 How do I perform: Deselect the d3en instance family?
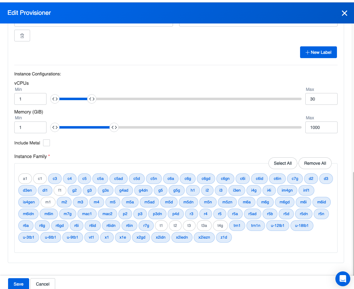pos(27,190)
